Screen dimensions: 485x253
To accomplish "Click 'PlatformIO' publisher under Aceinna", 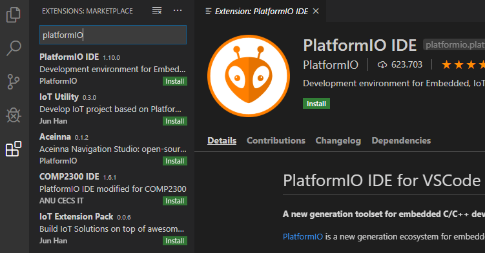I will click(x=58, y=161).
